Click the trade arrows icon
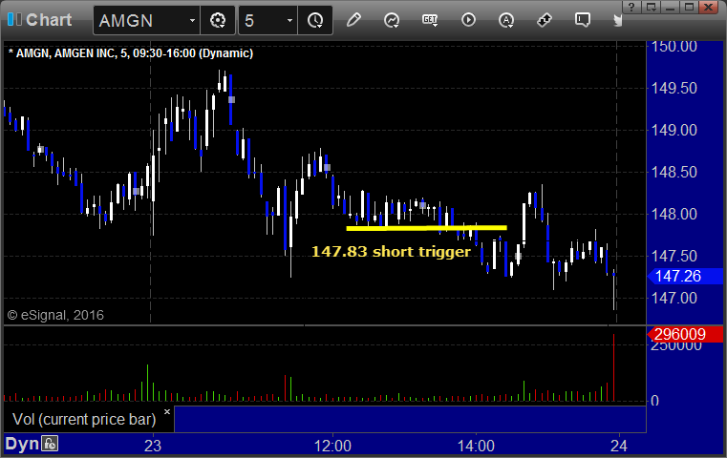The width and height of the screenshot is (727, 458). pos(544,20)
